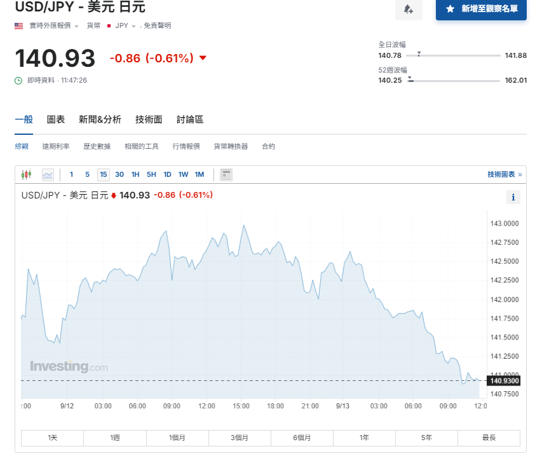Set chart interval to 1M

pos(200,174)
